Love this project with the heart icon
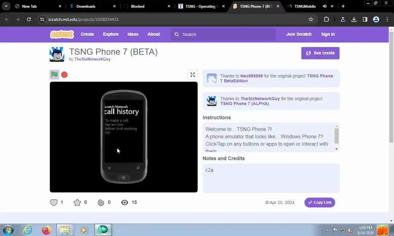Viewport: 394px width, 236px height. 54,203
